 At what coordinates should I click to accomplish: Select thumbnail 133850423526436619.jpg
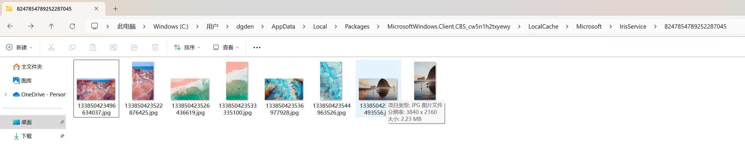(x=190, y=89)
